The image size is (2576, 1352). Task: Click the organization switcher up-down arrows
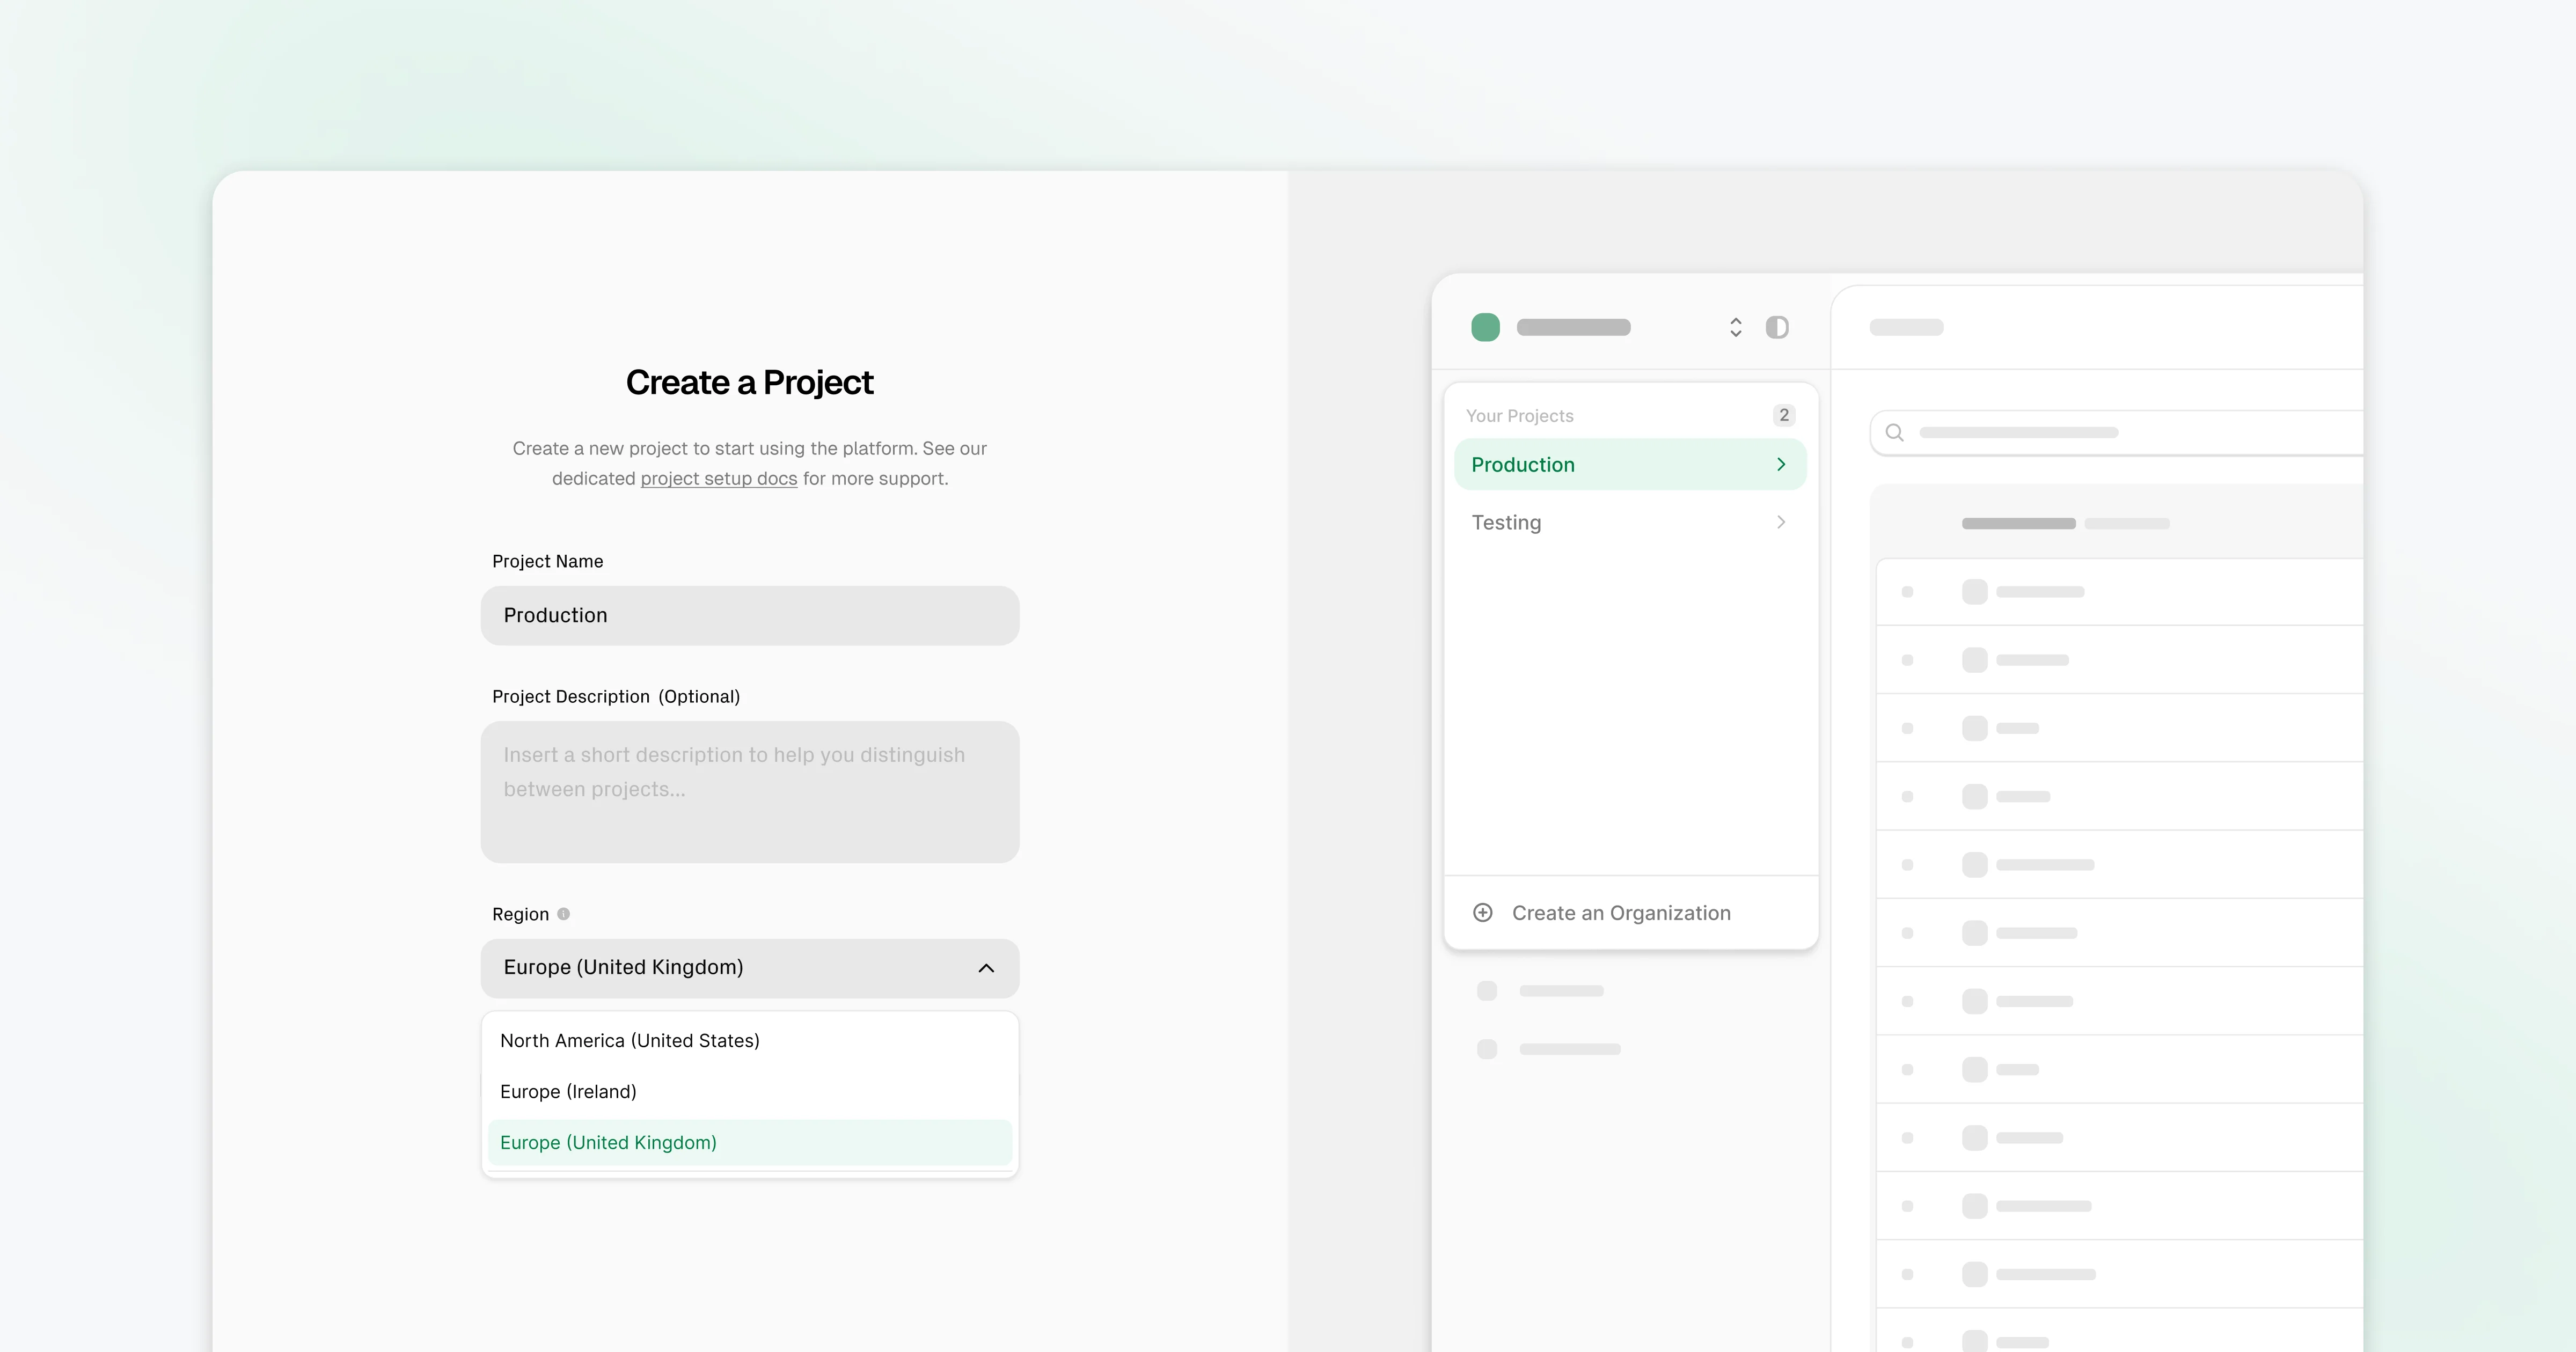1735,327
